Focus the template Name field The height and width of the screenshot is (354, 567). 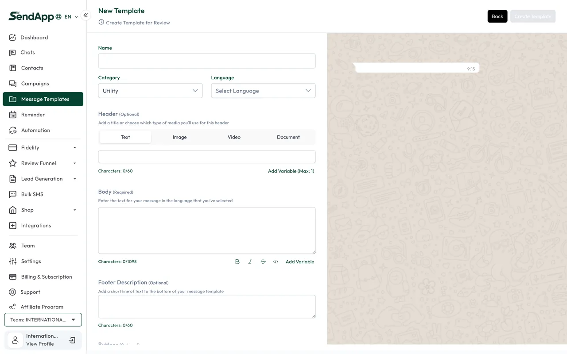coord(207,61)
